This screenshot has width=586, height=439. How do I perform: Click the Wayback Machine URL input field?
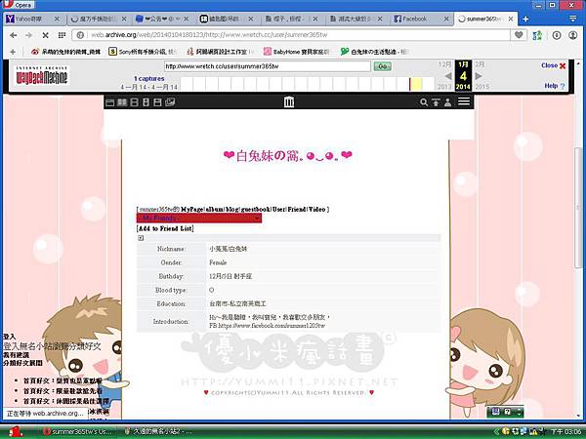pos(267,66)
